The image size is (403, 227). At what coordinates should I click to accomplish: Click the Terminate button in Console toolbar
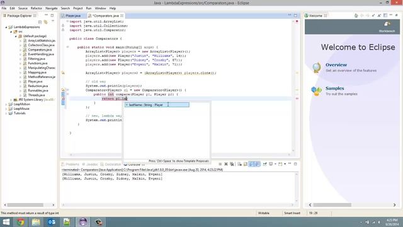click(220, 164)
